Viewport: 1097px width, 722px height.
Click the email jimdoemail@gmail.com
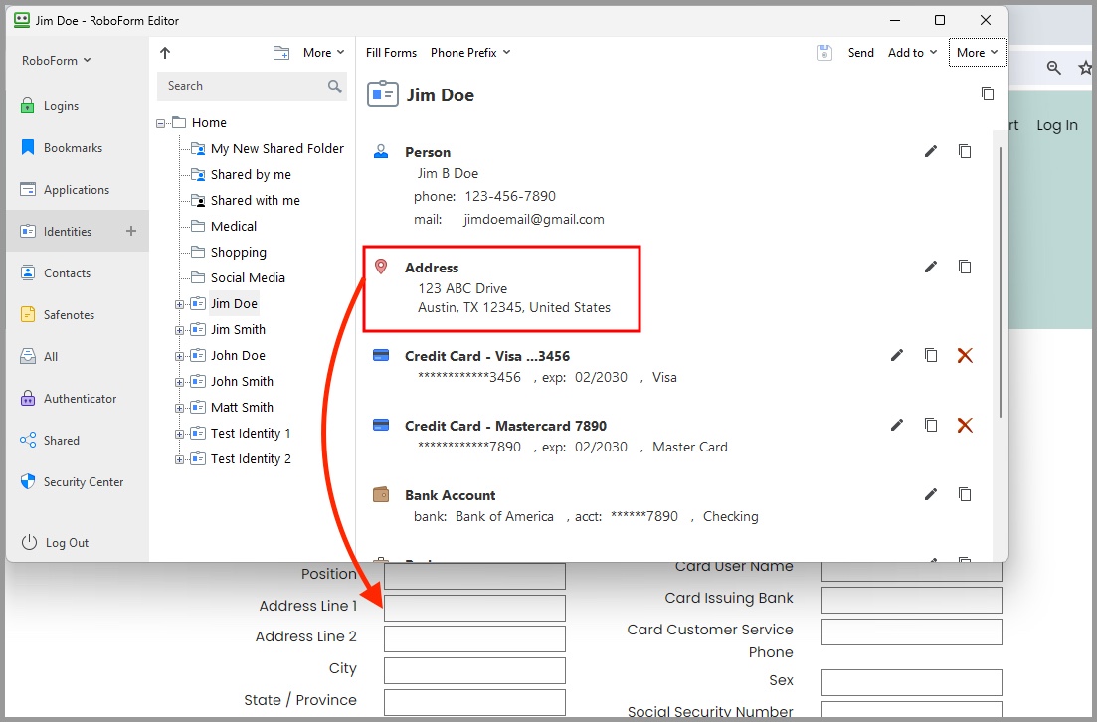[534, 219]
